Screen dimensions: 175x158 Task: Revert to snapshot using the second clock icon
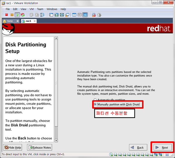(37, 15)
